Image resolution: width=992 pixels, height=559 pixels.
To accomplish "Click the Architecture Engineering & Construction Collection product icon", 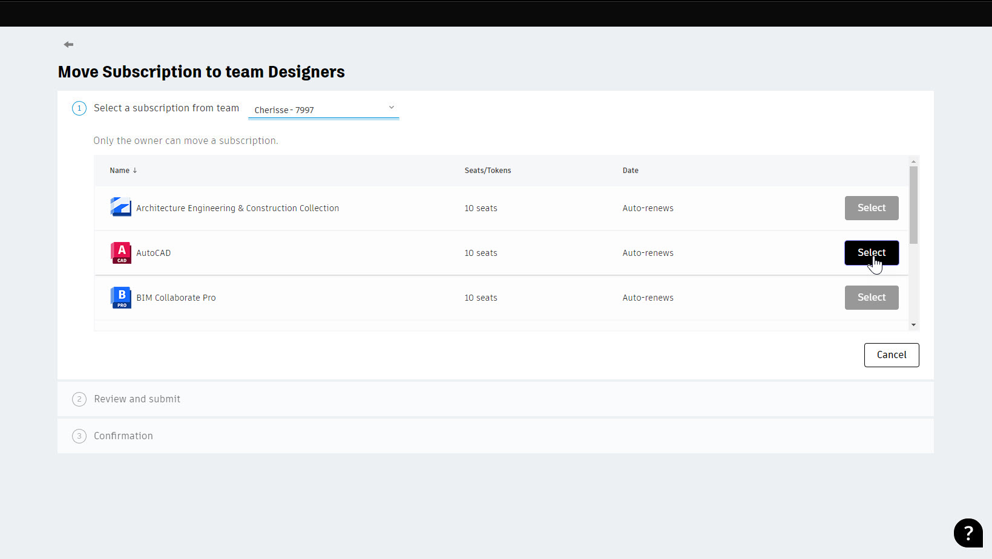I will point(120,207).
